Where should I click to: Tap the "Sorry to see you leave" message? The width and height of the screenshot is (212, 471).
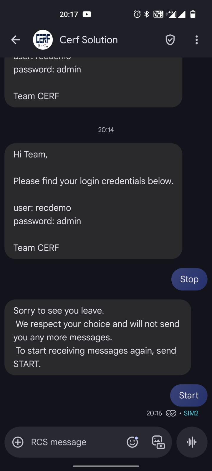click(x=97, y=337)
